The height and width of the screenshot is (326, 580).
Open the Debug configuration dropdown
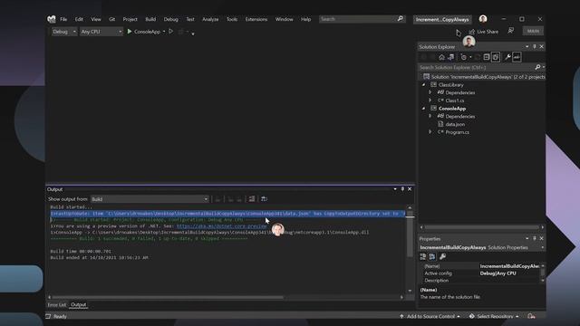pos(64,32)
